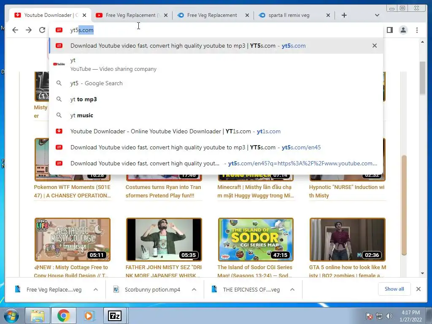Open the GTA 5 online video thumbnail
The width and height of the screenshot is (432, 324).
click(348, 240)
